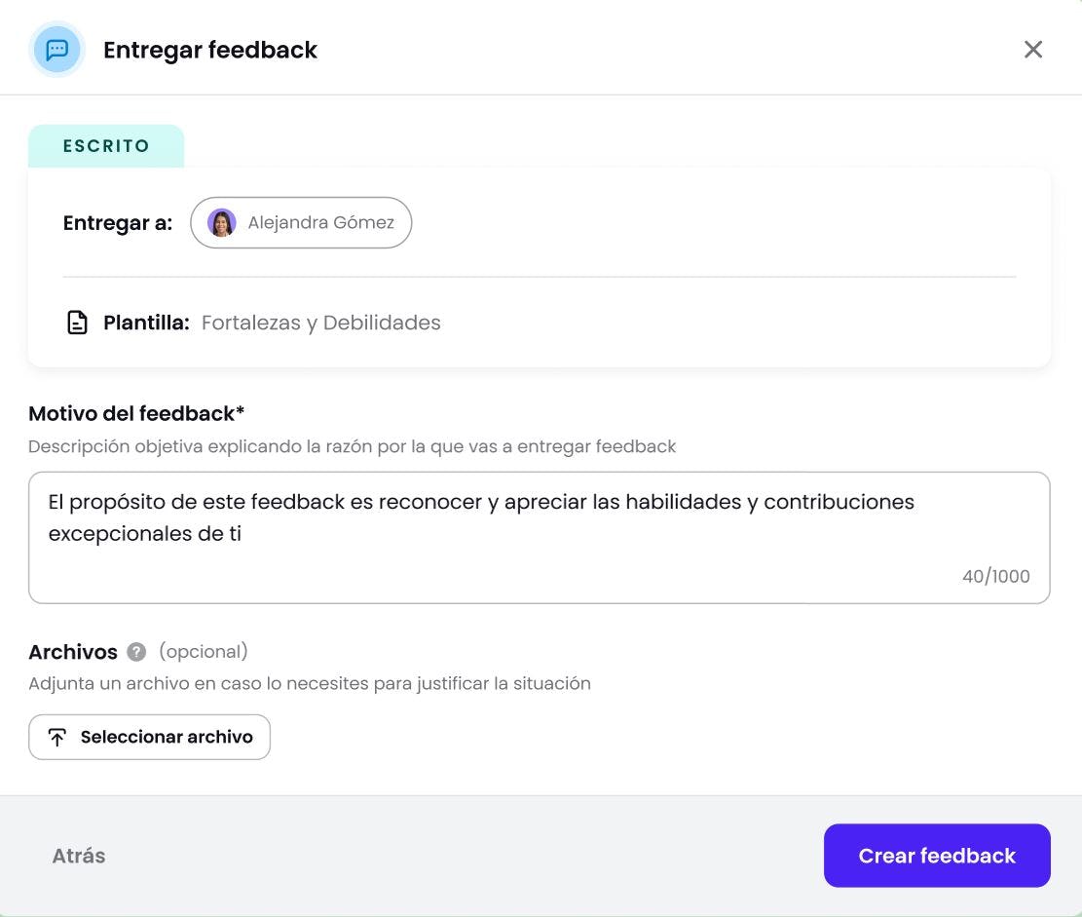Image resolution: width=1082 pixels, height=917 pixels.
Task: Change the selected recipient chip Alejandra Gómez
Action: [x=300, y=222]
